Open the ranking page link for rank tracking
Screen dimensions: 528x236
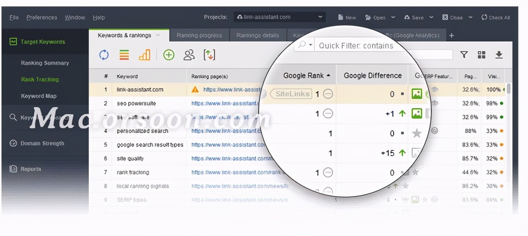(237, 172)
